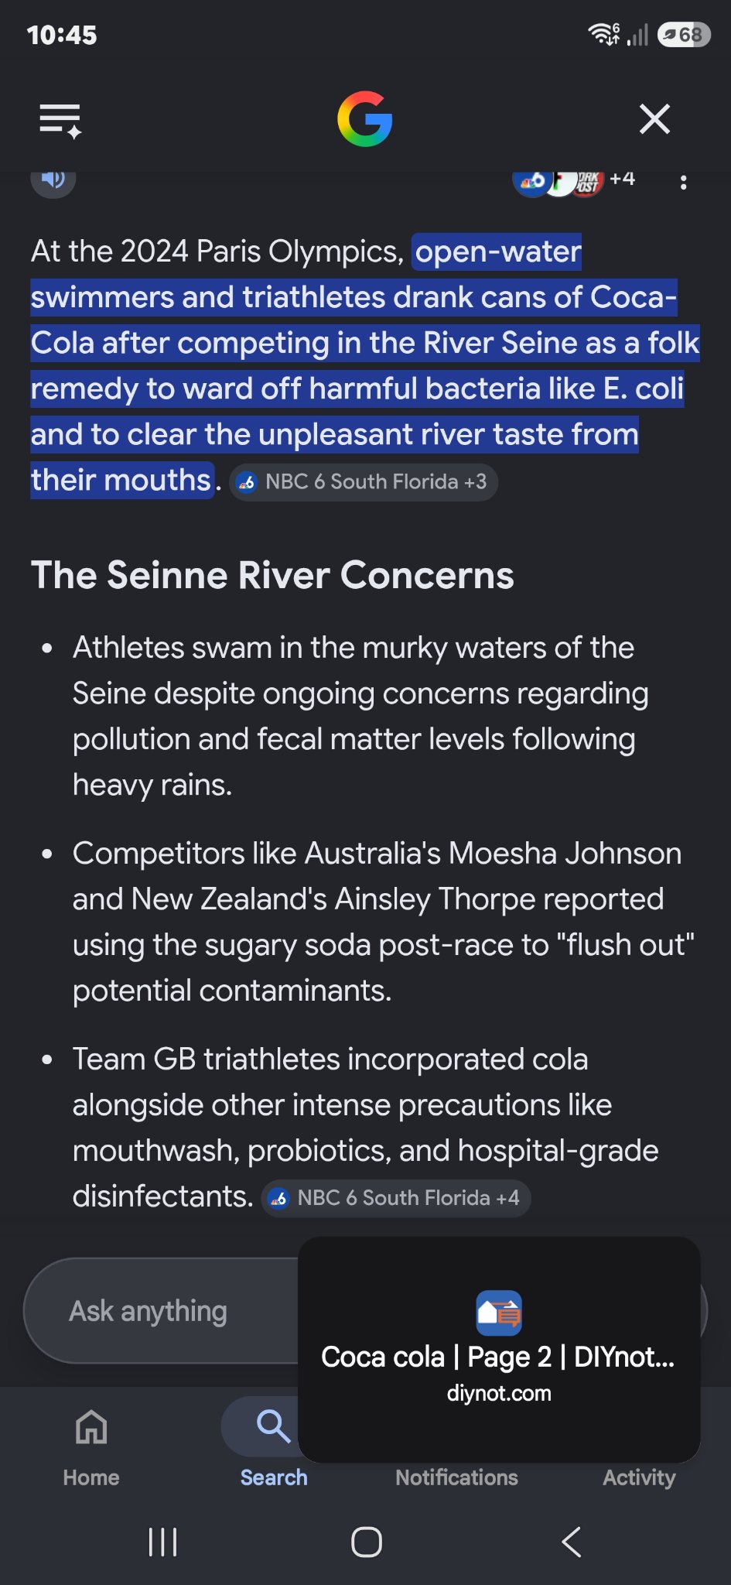Tap the Android home button
This screenshot has width=731, height=1585.
pyautogui.click(x=366, y=1542)
